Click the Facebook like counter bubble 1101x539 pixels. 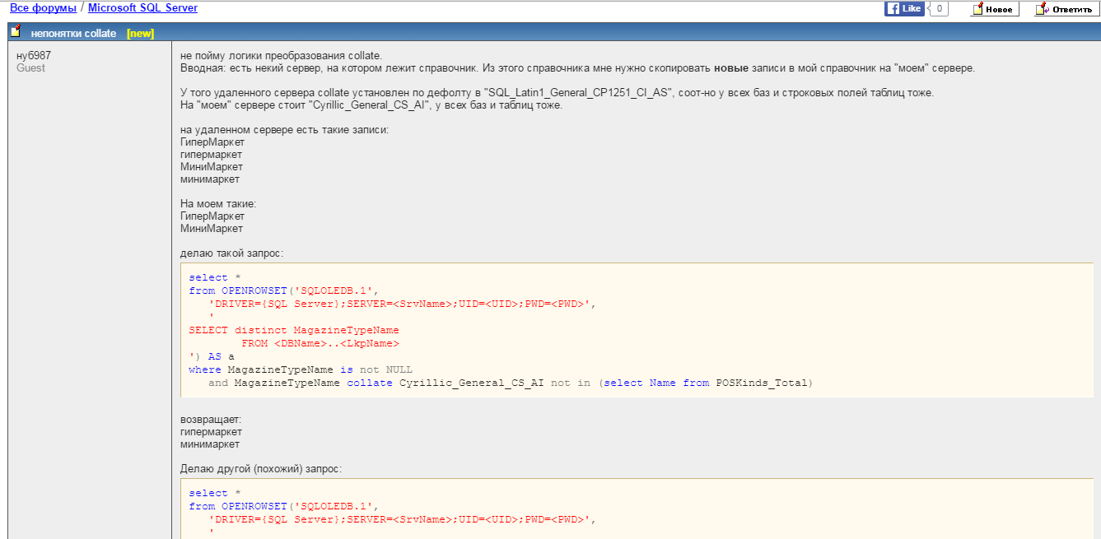(939, 9)
